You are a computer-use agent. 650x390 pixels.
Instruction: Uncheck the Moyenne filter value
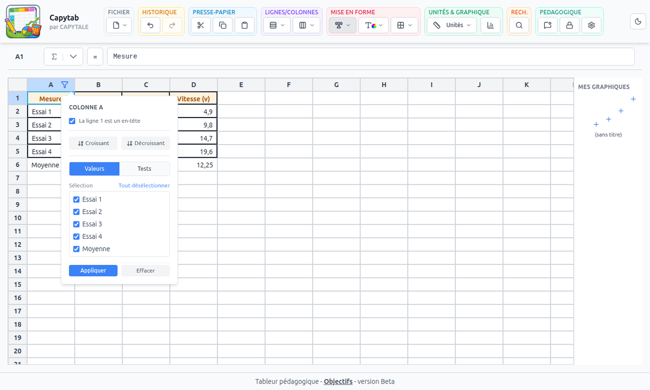tap(76, 249)
